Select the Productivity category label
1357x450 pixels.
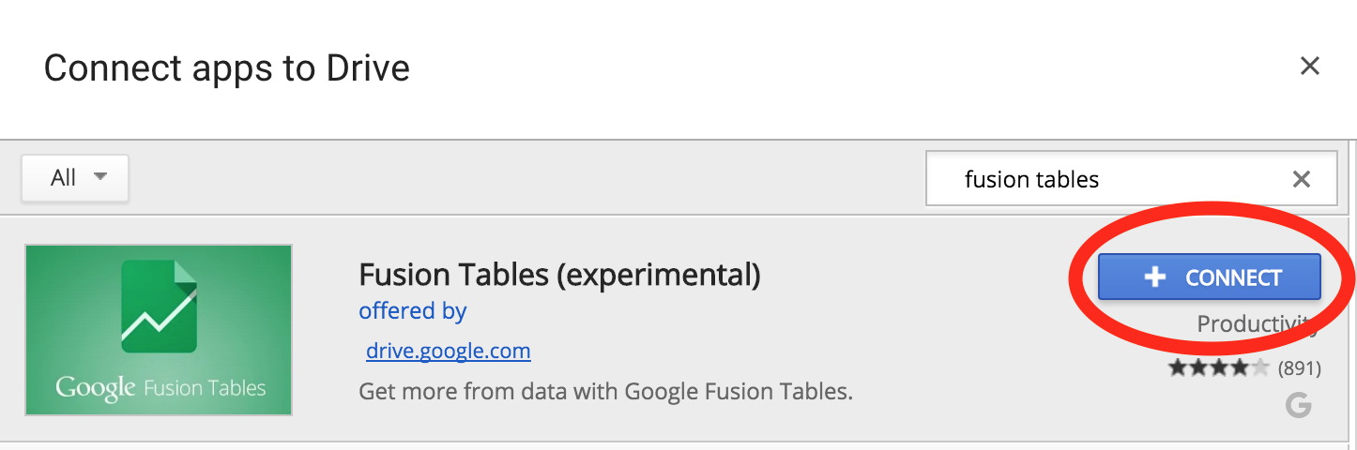(1258, 323)
